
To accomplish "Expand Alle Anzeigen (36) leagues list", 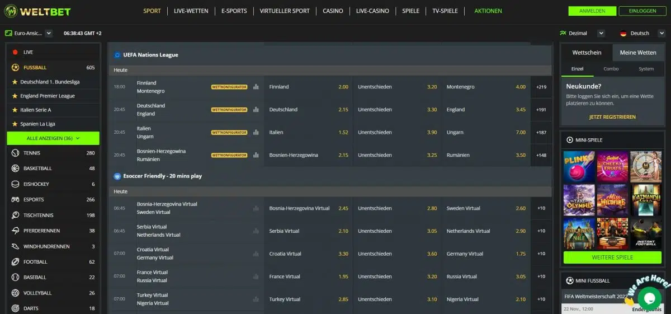I will tap(53, 138).
